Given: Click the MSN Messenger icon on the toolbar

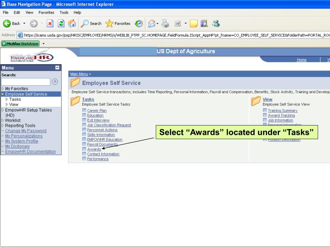Looking at the screenshot, I should point(216,23).
